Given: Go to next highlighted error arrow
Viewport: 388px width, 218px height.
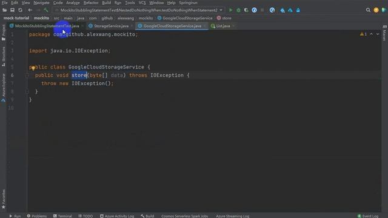Looking at the screenshot, I should click(378, 34).
